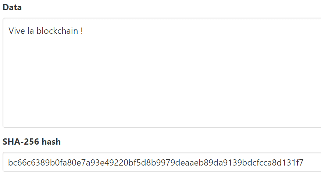This screenshot has width=321, height=174.
Task: Click the 'Data' label heading
Action: tap(12, 7)
